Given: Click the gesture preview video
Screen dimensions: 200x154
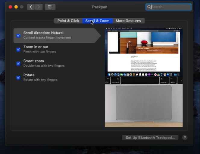Looking at the screenshot, I should coord(143,77).
